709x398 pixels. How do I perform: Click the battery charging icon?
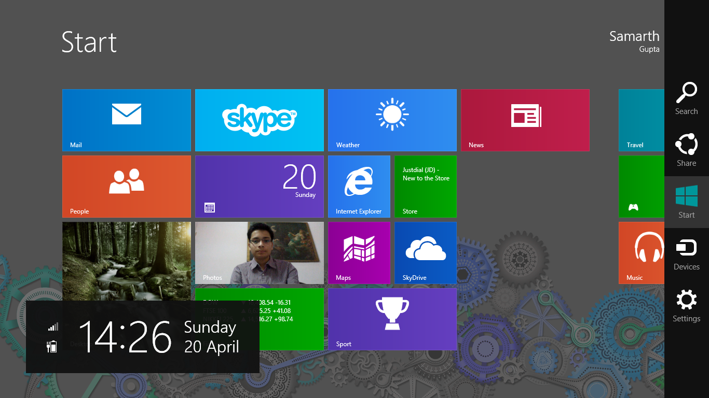point(52,346)
